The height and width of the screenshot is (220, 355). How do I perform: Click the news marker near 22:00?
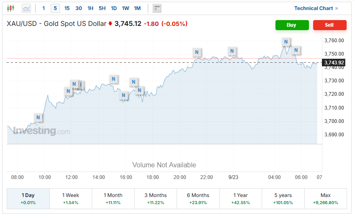pyautogui.click(x=197, y=52)
